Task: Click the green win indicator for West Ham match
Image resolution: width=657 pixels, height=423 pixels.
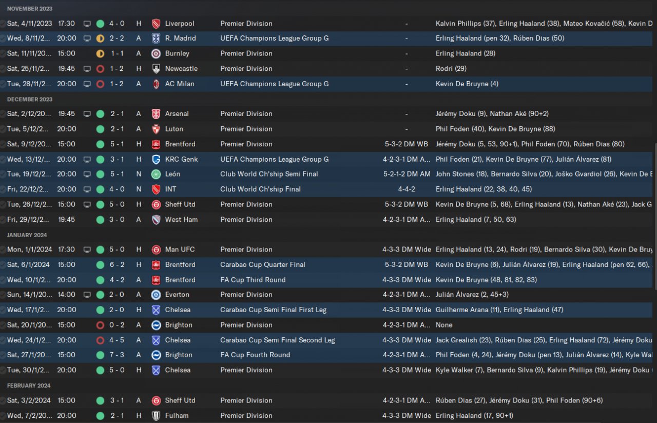Action: click(x=100, y=220)
